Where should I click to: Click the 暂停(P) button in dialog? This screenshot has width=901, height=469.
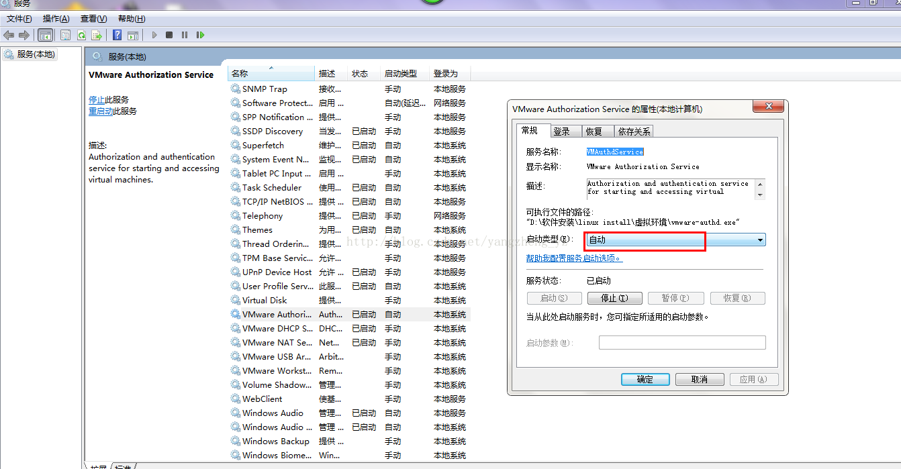click(675, 298)
